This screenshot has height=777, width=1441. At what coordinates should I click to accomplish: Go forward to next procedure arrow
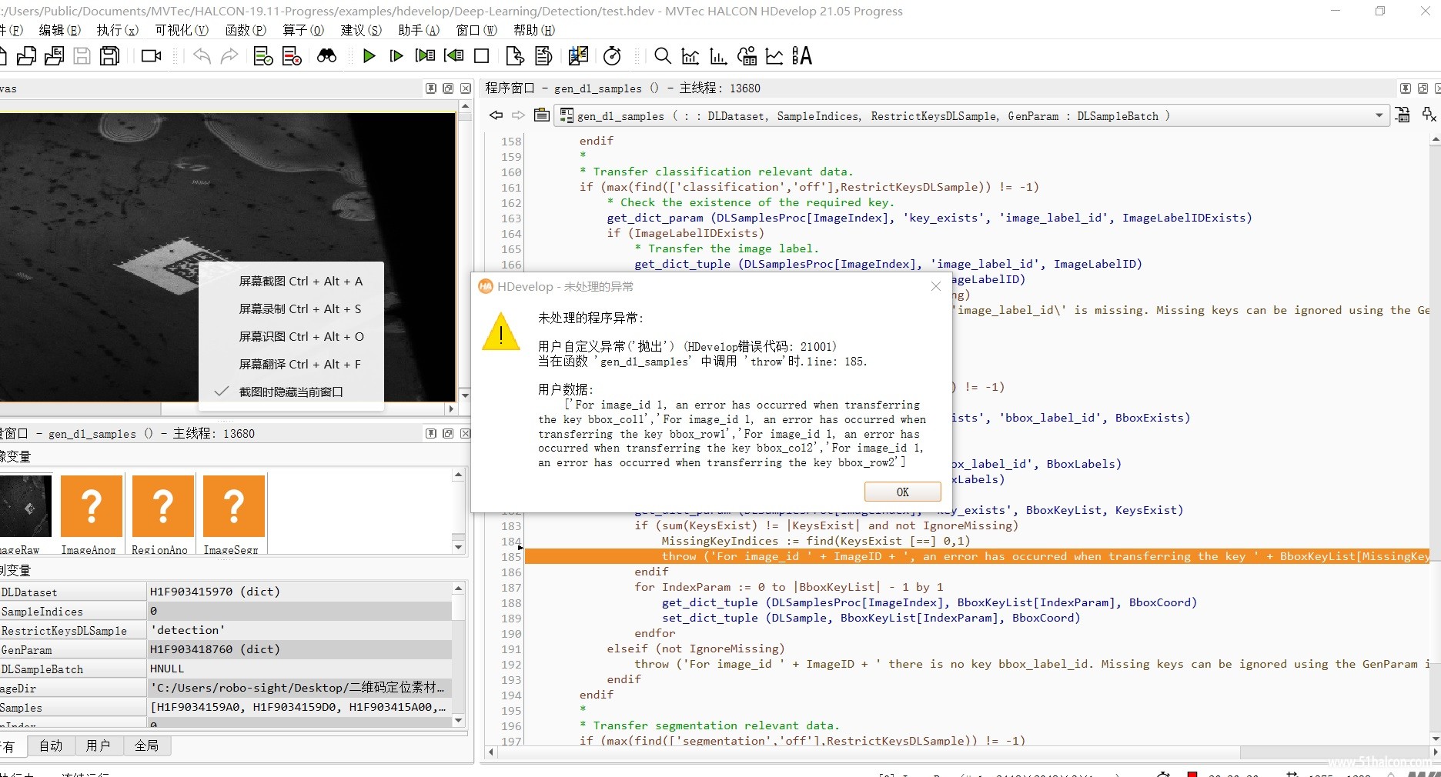(518, 115)
